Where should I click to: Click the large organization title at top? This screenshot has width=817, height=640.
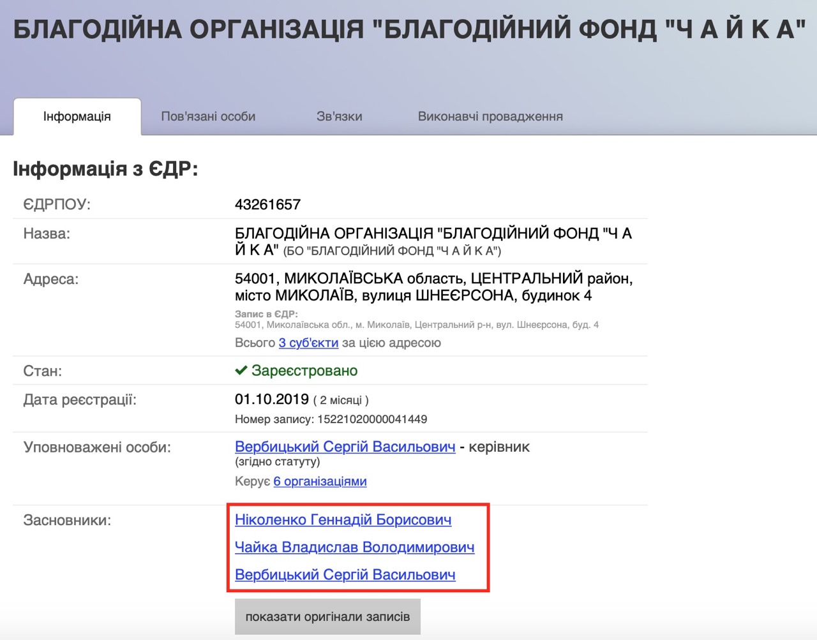click(408, 30)
